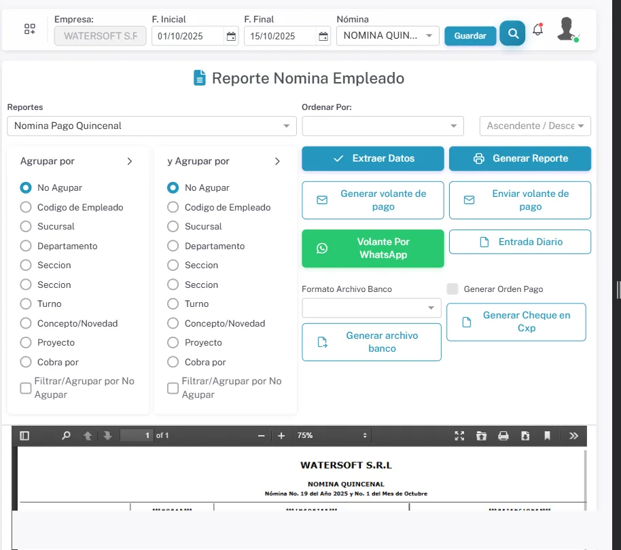
Task: Zoom out the PDF report
Action: pos(261,436)
